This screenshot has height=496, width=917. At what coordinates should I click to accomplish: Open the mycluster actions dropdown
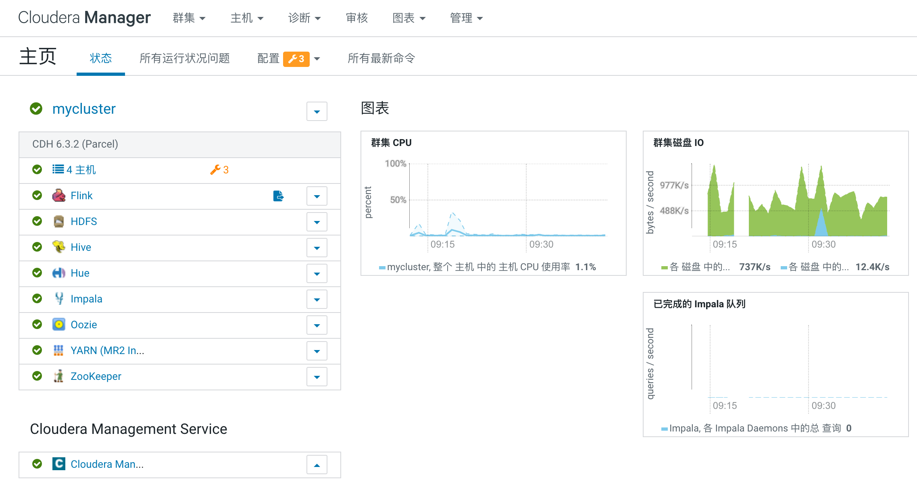click(317, 112)
